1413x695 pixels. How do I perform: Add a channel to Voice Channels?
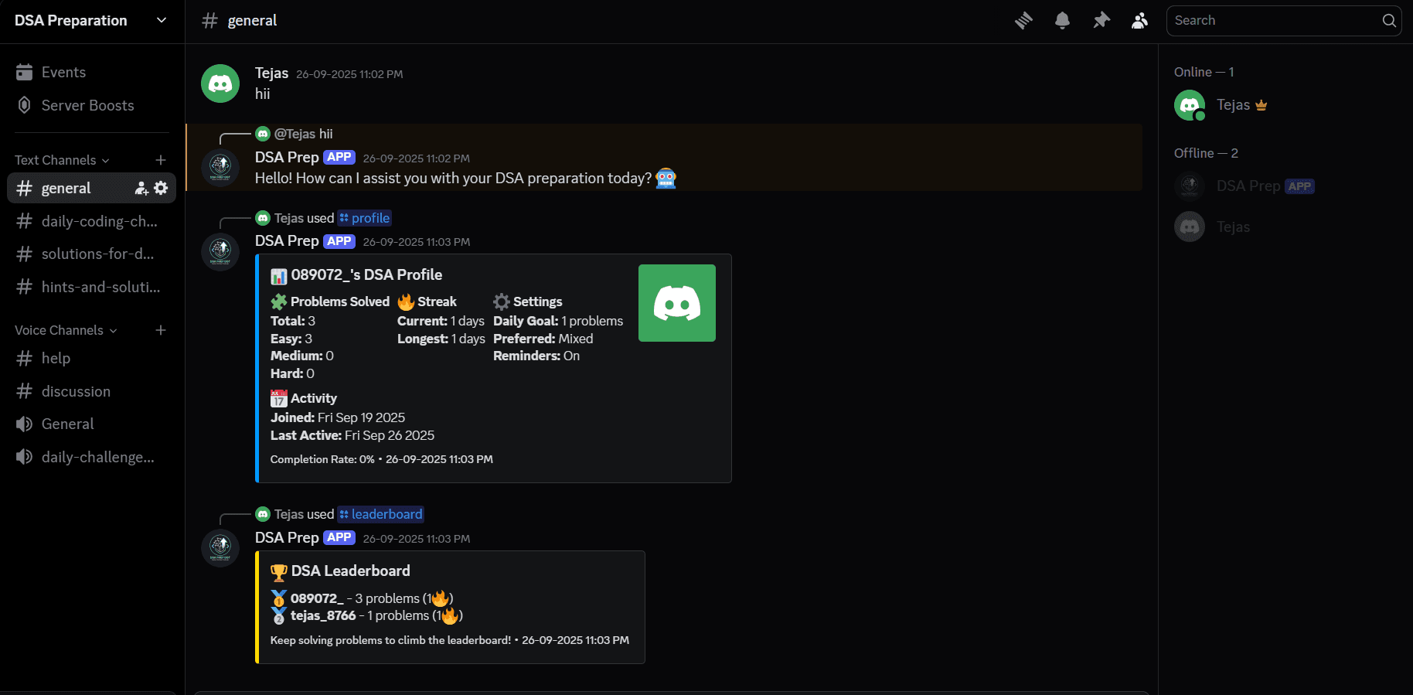[x=161, y=330]
